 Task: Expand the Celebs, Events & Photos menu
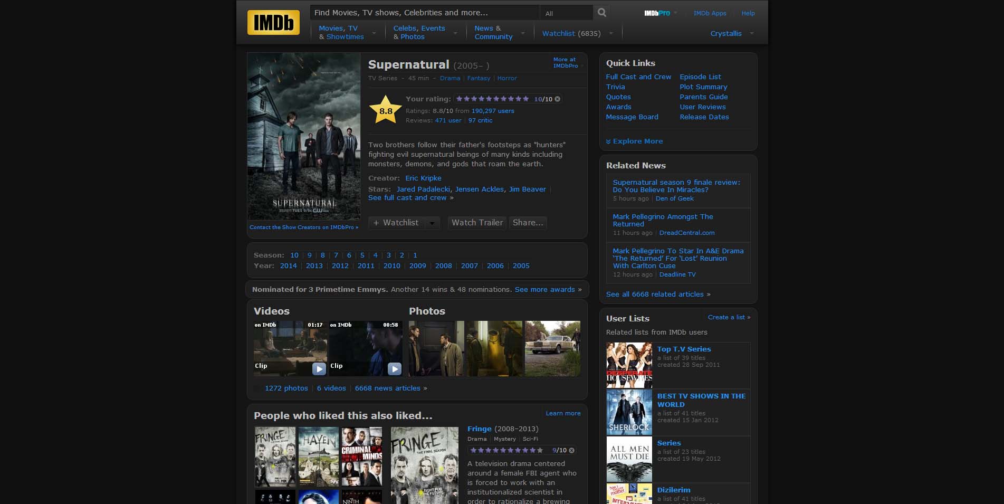[455, 33]
